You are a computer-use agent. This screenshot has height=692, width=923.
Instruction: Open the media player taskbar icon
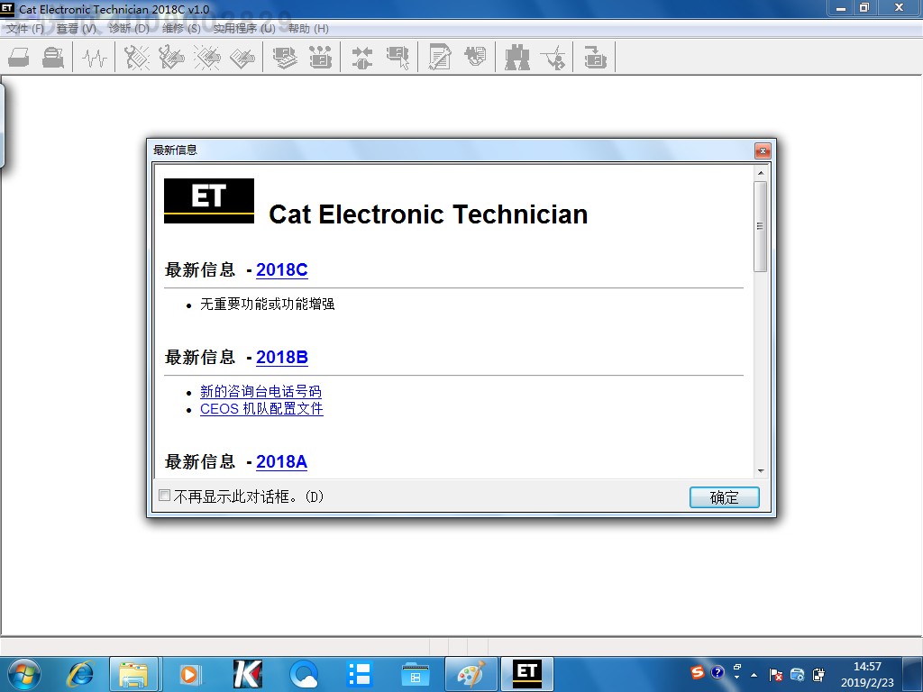(x=189, y=674)
